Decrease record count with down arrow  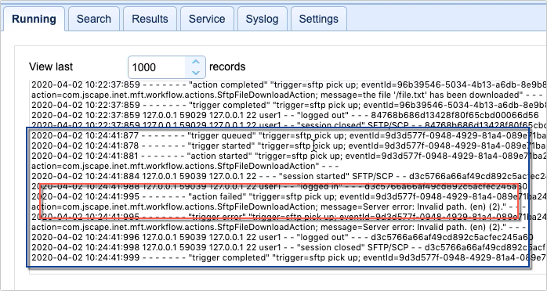click(196, 73)
